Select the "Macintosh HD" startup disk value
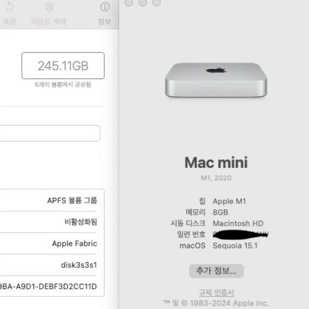The width and height of the screenshot is (309, 309). [238, 224]
